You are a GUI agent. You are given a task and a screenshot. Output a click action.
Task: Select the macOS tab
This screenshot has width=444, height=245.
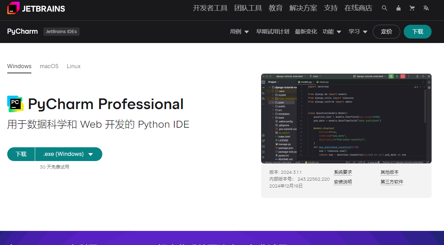pos(49,66)
